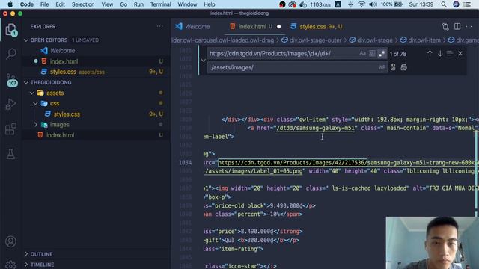Open the Testing flask icon view
479x269 pixels.
coord(10,154)
